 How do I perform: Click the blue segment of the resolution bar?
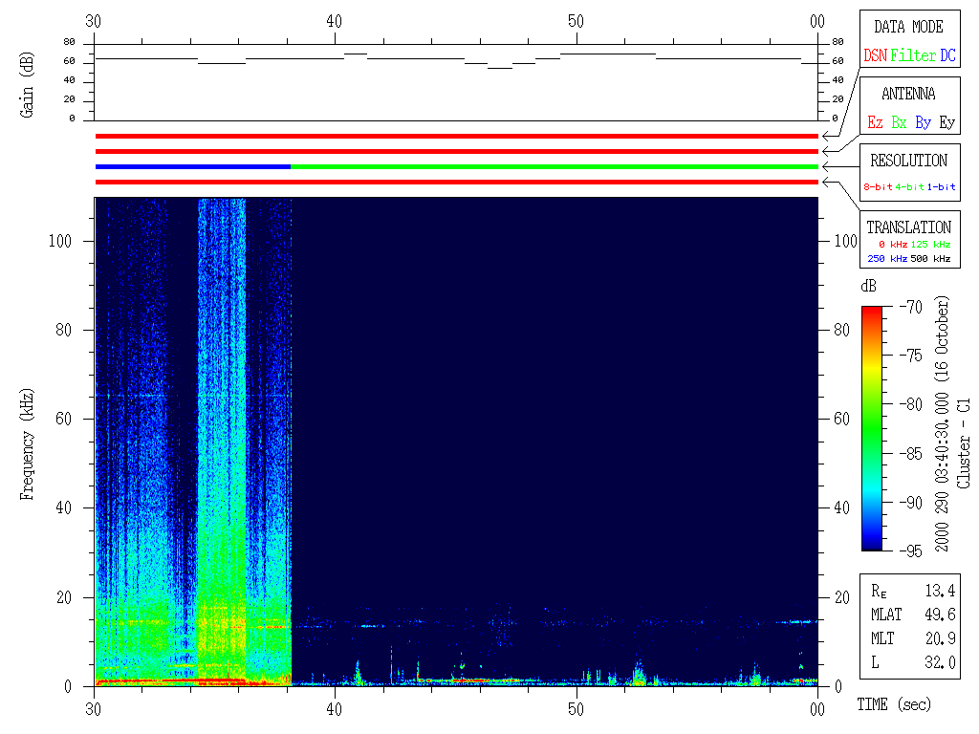tap(191, 166)
